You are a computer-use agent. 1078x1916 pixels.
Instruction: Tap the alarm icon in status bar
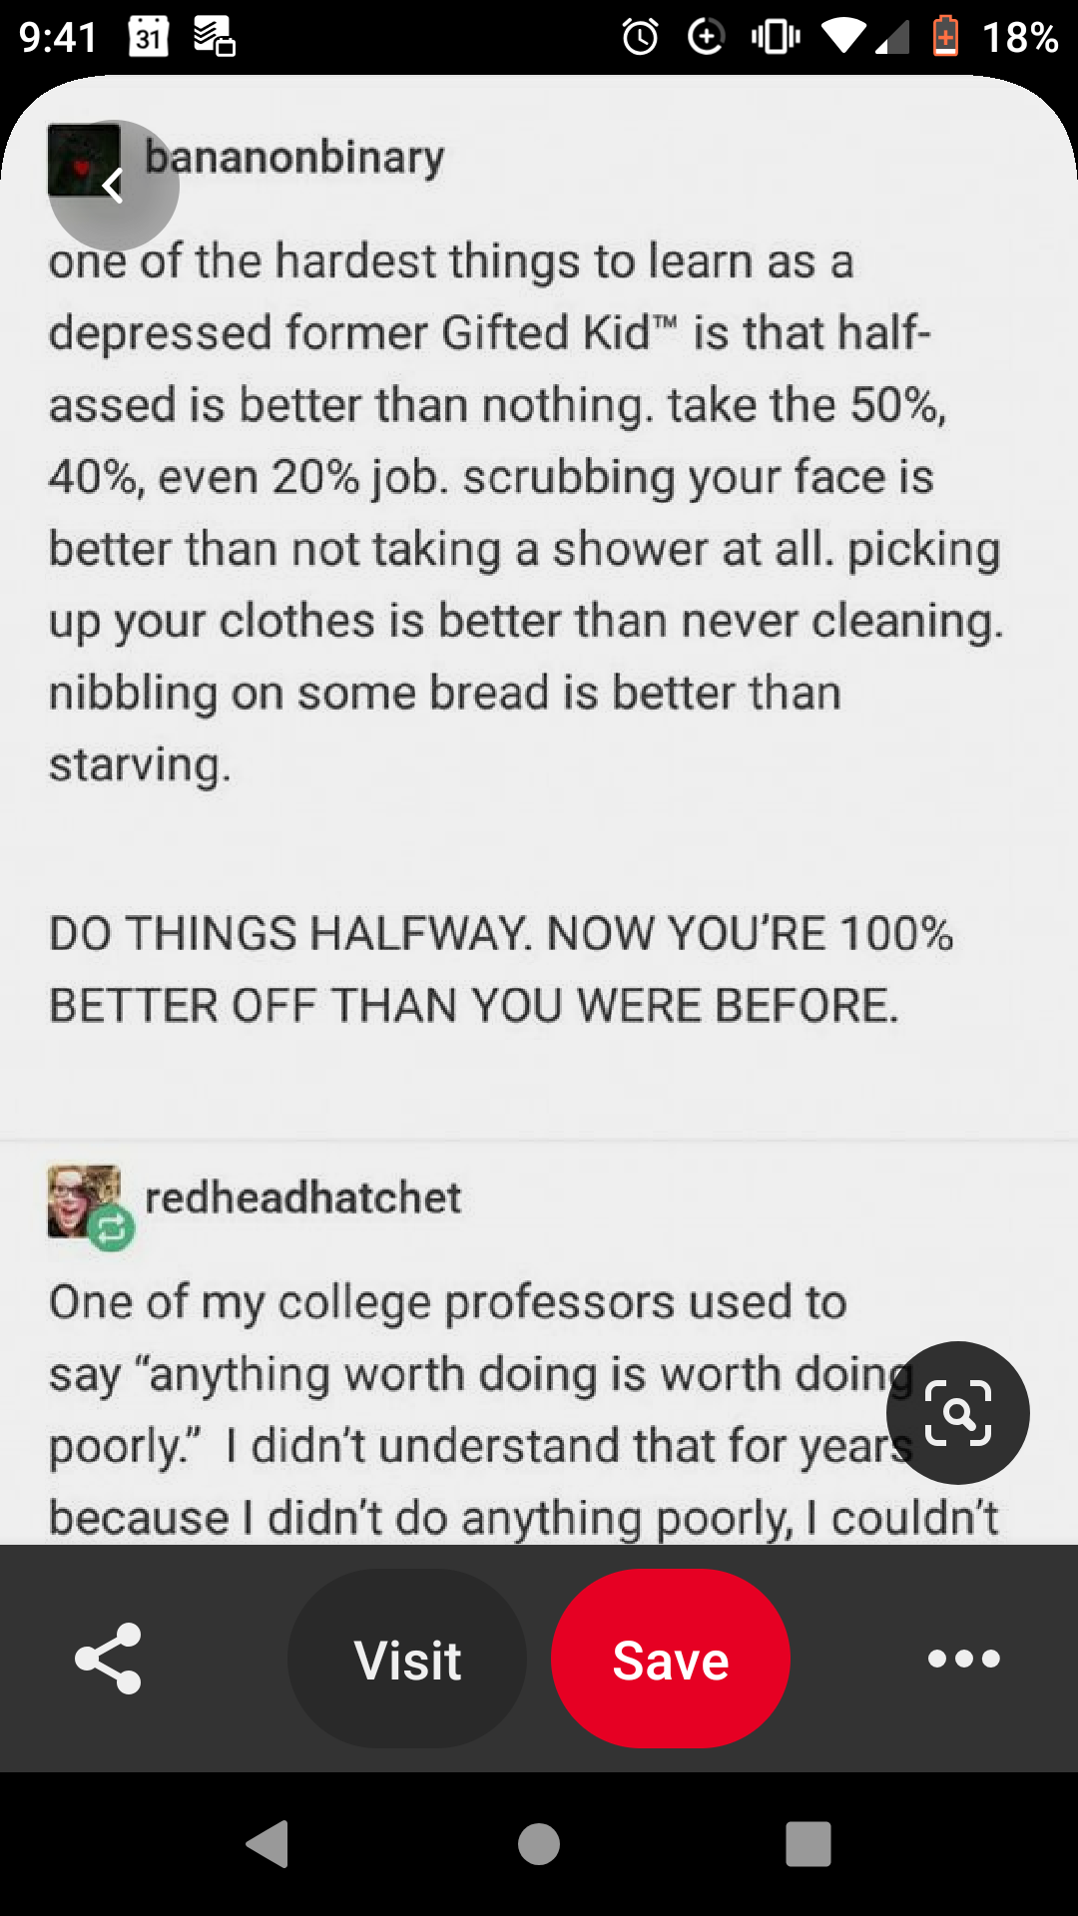[640, 37]
